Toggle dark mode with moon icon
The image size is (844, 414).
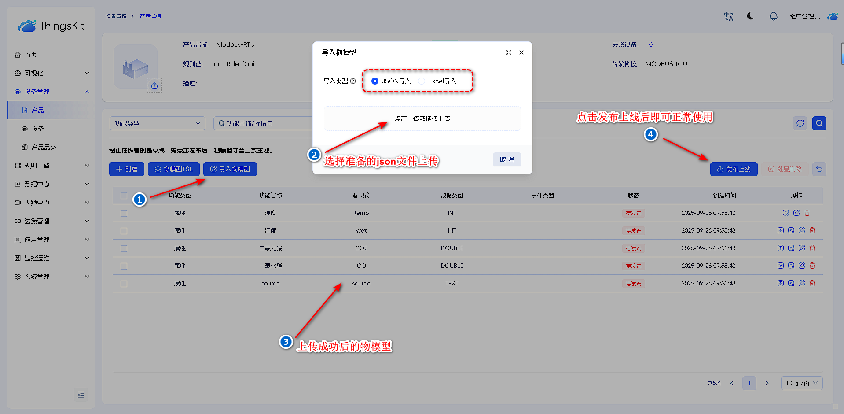pos(750,16)
